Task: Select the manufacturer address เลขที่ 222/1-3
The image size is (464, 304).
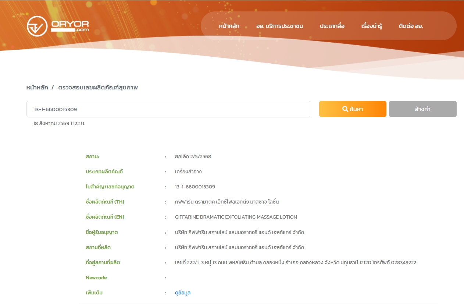Action: pyautogui.click(x=296, y=262)
